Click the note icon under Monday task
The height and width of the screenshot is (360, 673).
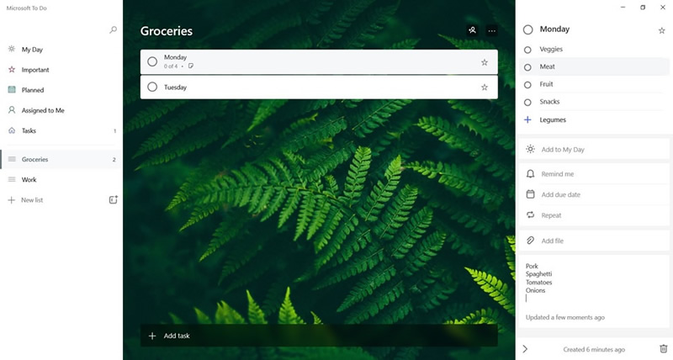(x=191, y=66)
